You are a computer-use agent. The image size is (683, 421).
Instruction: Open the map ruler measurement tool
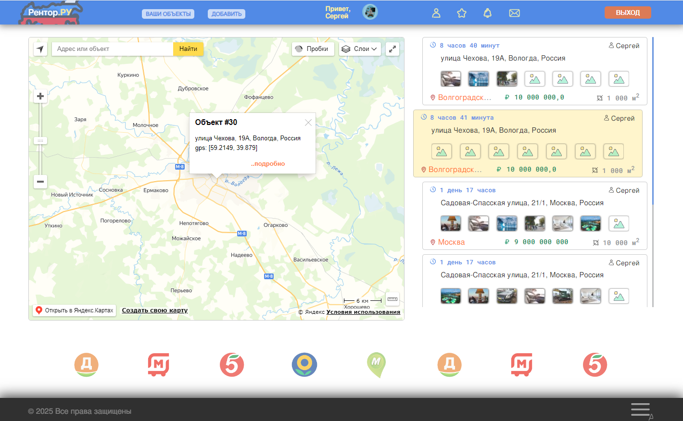point(392,299)
